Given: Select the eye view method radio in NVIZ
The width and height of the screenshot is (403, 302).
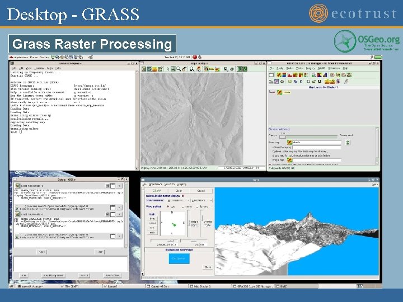Looking at the screenshot, I should pyautogui.click(x=168, y=206).
